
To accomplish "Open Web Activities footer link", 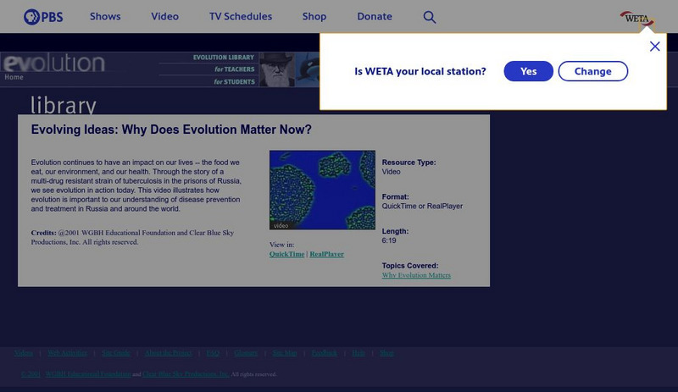I will (67, 353).
